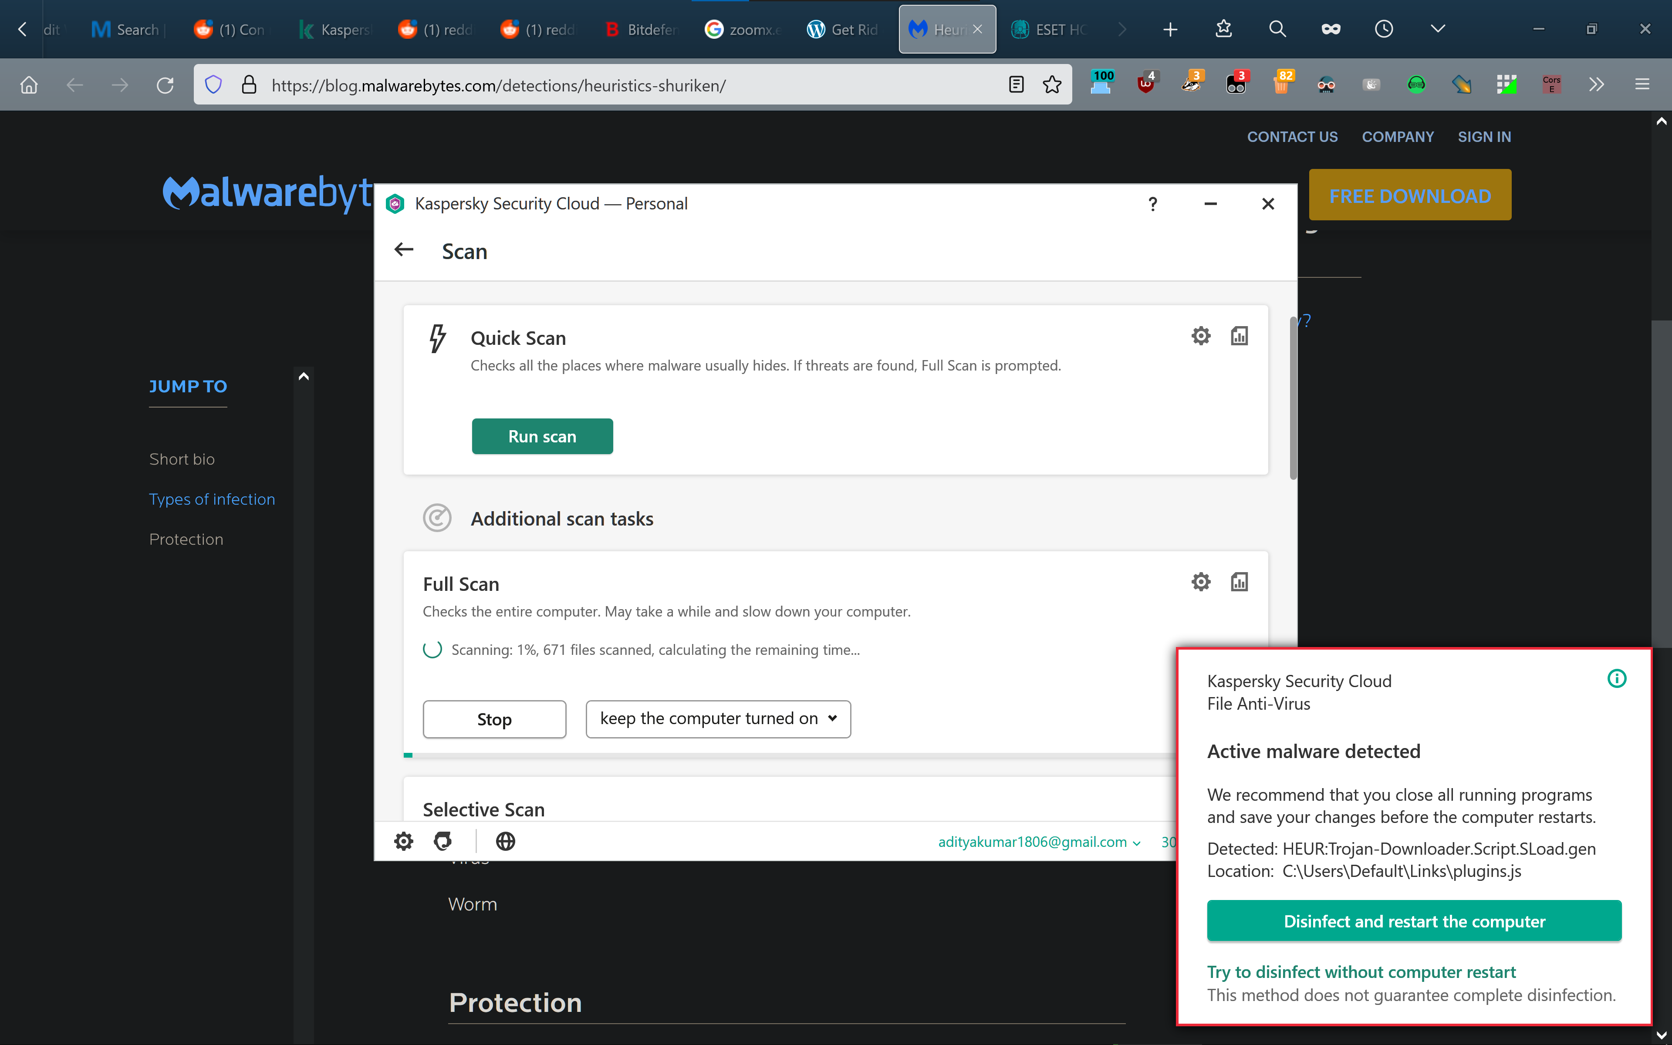Open Firefox hamburger menu

1642,85
